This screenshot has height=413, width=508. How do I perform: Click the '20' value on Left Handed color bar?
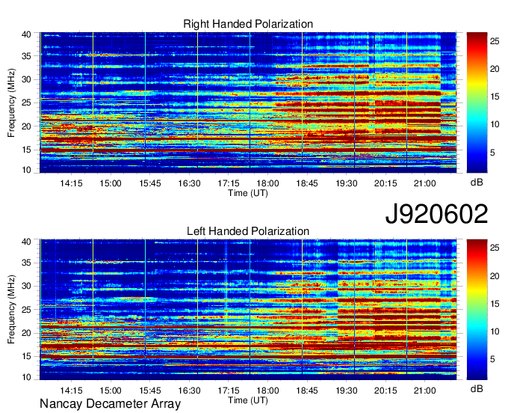[x=495, y=276]
